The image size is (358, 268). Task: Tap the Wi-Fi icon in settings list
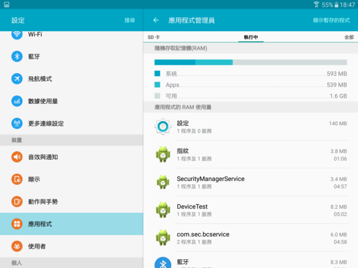click(x=17, y=35)
